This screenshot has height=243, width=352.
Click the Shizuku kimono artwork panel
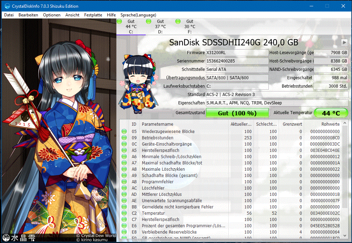[59, 130]
